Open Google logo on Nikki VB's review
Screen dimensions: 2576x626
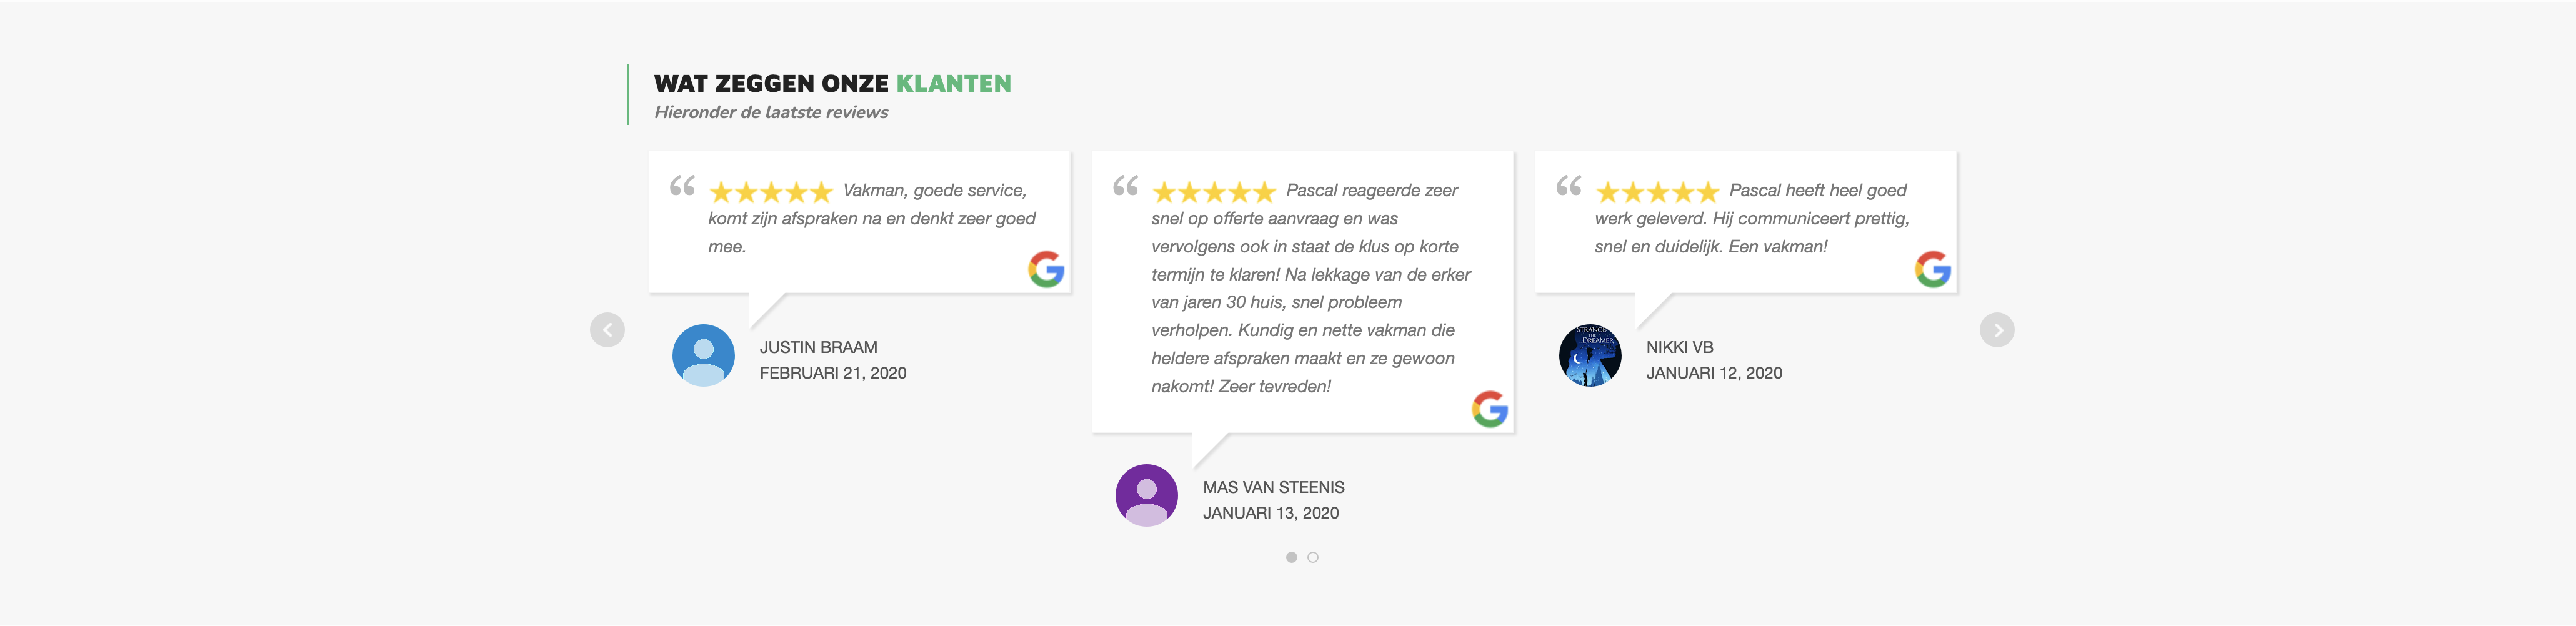(1933, 269)
